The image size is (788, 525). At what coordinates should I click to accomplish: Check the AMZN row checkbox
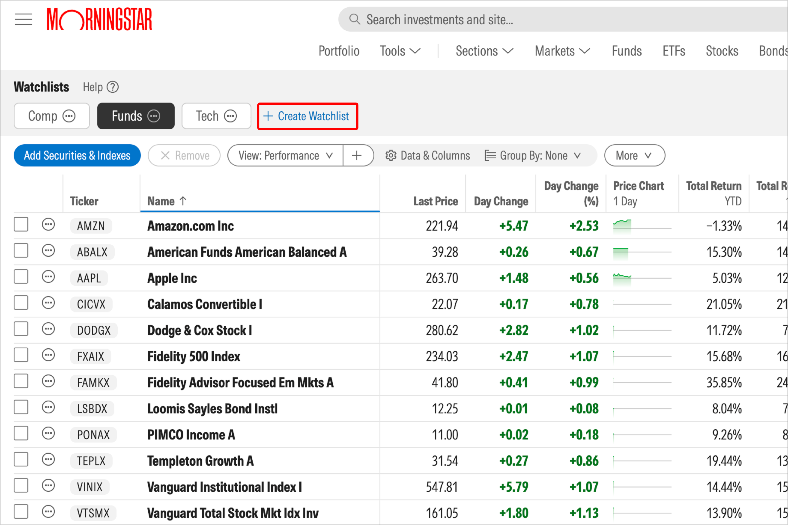point(21,225)
